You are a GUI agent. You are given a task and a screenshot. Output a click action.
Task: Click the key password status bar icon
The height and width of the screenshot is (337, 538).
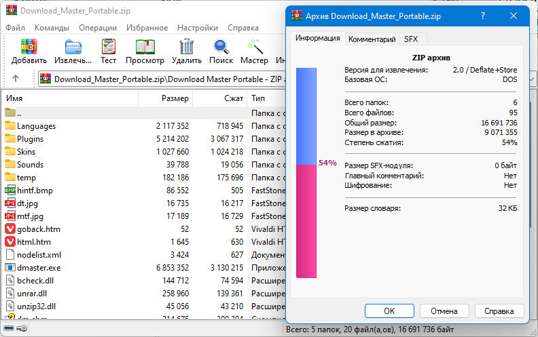click(x=22, y=328)
